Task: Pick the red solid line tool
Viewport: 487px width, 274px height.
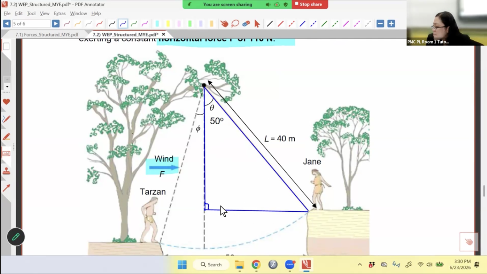Action: [x=280, y=24]
